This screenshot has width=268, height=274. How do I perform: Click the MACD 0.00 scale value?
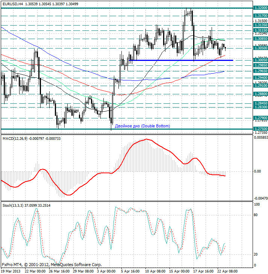click(257, 171)
